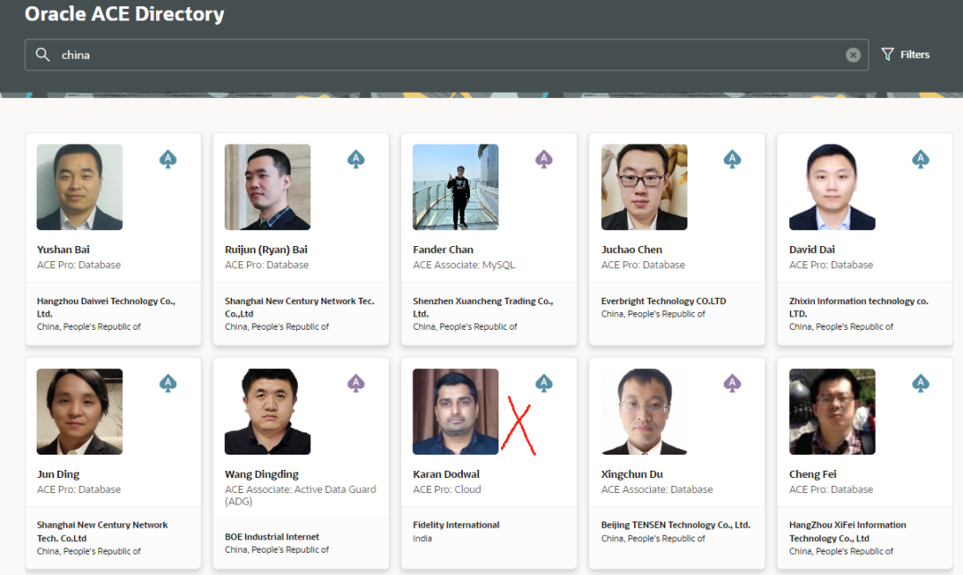Viewport: 963px width, 575px height.
Task: Click ACE badge icon on Juchao Chen card
Action: 732,159
